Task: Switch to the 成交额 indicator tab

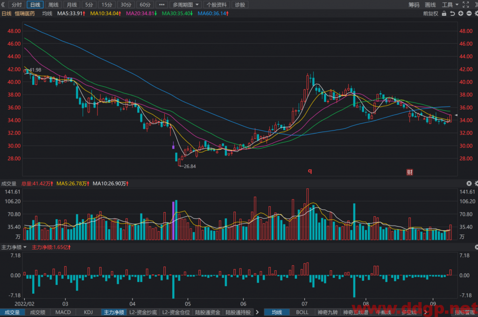Action: tap(37, 312)
